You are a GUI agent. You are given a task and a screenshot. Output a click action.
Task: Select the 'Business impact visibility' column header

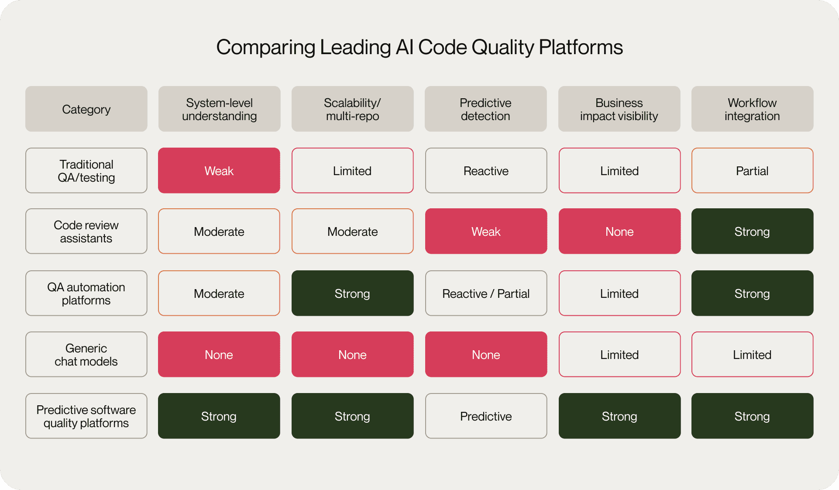619,109
